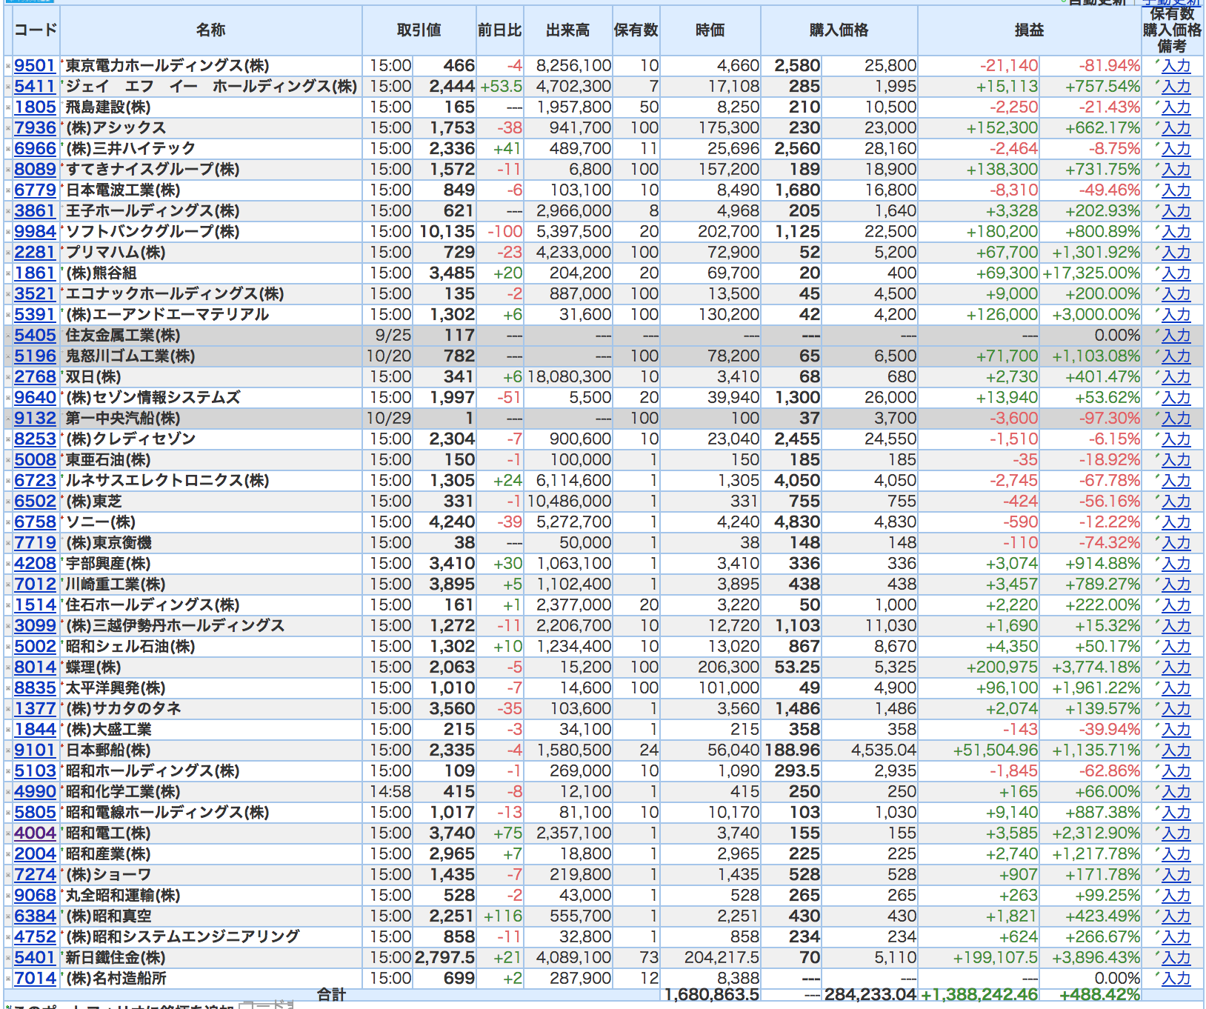Click the total market value 1,680,863.5
The image size is (1206, 1009).
(712, 995)
